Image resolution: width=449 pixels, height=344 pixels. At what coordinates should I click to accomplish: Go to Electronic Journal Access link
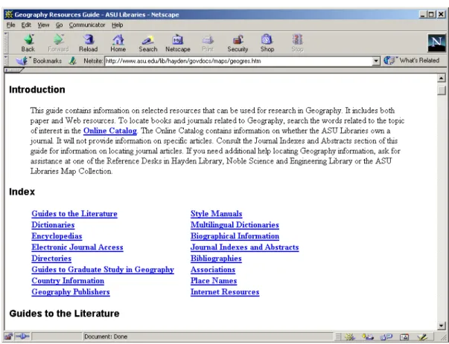click(77, 247)
